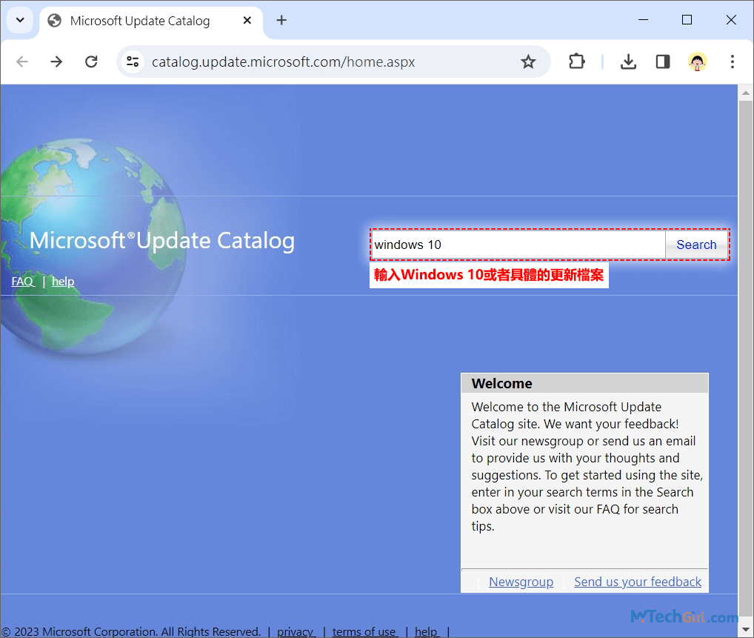Expand the tab search dropdown arrow

coord(20,20)
